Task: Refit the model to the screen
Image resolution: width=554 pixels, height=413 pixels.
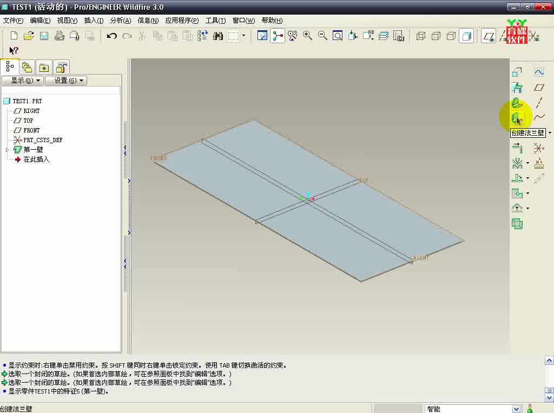Action: [x=338, y=36]
